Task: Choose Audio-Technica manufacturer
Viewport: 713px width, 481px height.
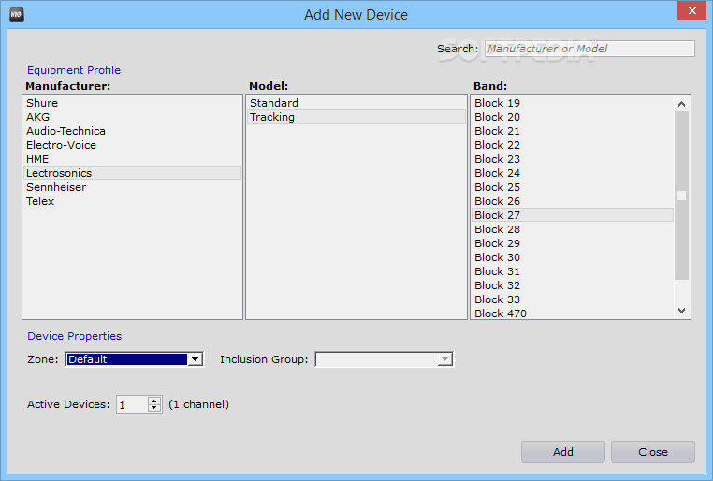Action: (132, 131)
